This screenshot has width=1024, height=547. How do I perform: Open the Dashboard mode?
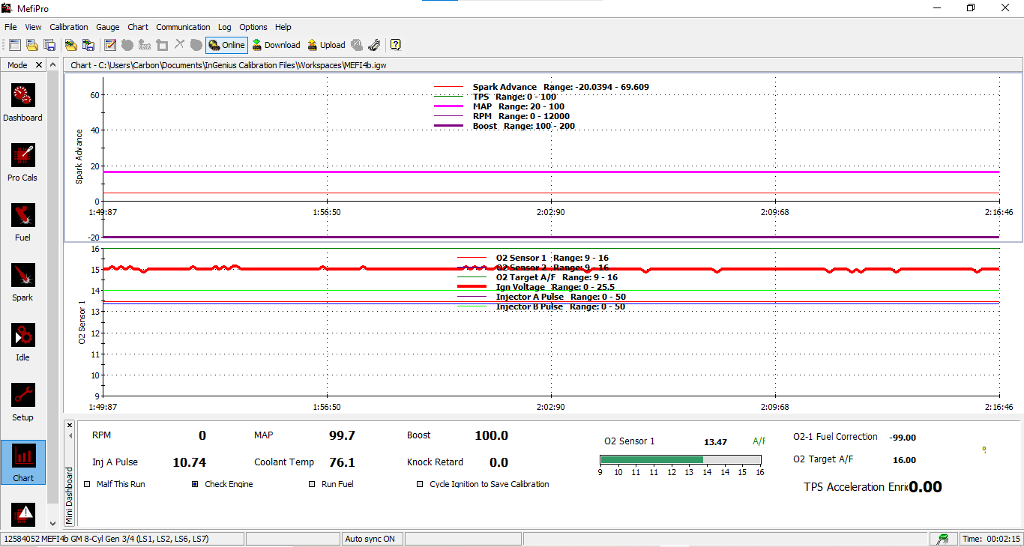point(22,96)
